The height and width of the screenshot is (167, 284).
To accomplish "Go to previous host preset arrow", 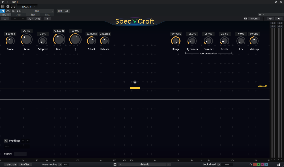I will tap(17, 11).
